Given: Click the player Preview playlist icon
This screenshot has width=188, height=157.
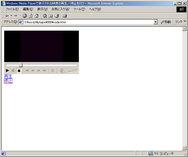Looking at the screenshot, I should [53, 70].
